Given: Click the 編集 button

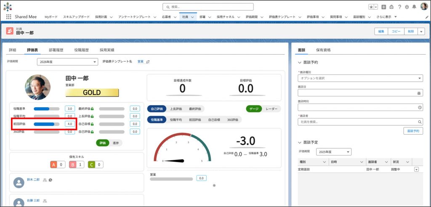Looking at the screenshot, I should 381,31.
